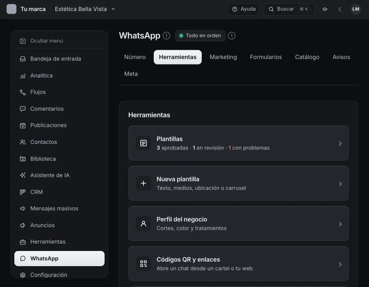
Task: Click the Códigos QR y enlaces icon
Action: point(143,263)
